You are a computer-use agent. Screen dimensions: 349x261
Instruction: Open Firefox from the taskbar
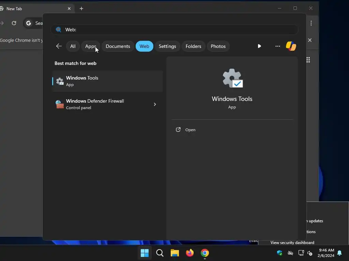[x=189, y=253]
